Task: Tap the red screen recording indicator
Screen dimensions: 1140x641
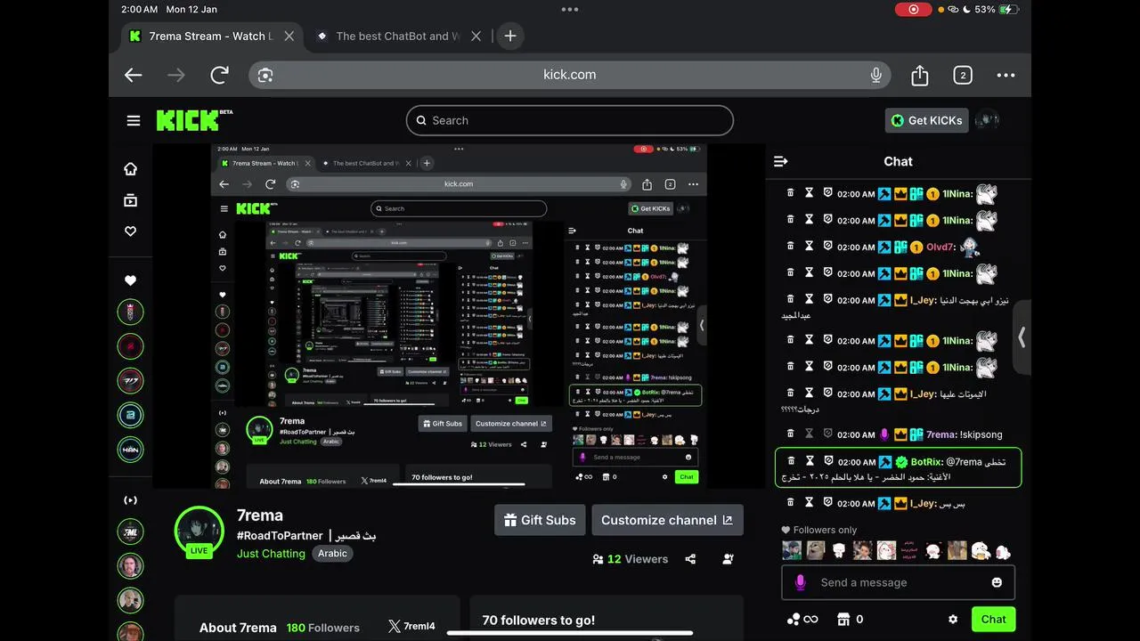Action: (913, 9)
